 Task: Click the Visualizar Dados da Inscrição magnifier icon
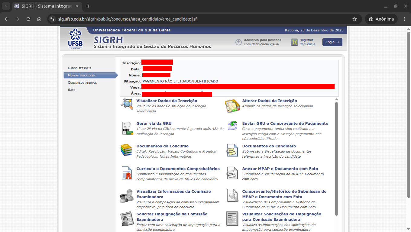(x=127, y=104)
